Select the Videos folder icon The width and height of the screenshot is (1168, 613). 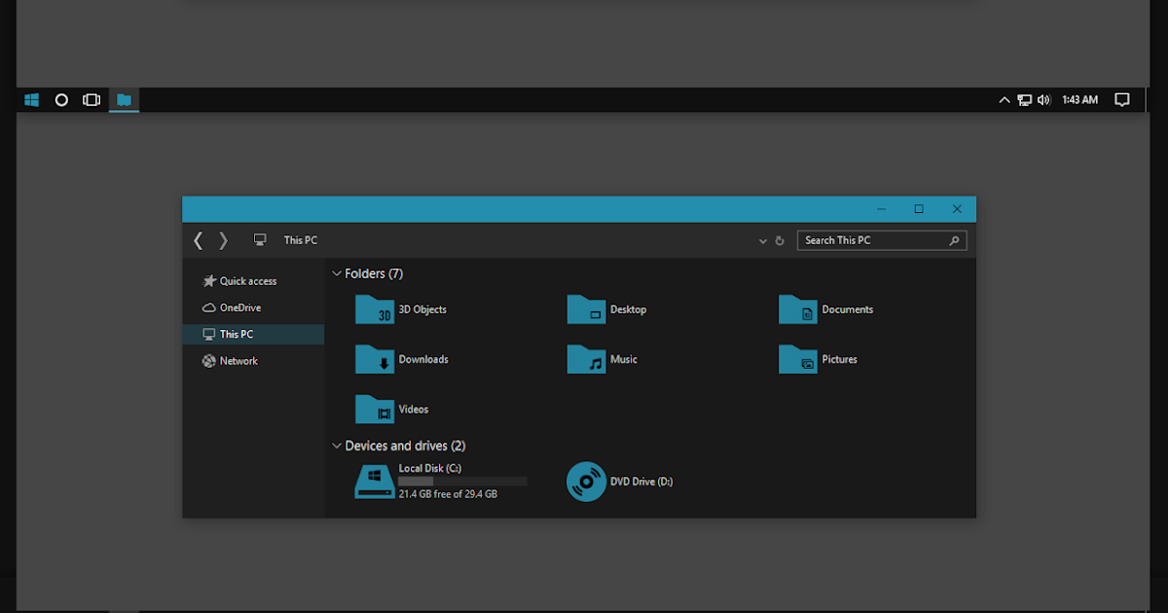click(375, 409)
